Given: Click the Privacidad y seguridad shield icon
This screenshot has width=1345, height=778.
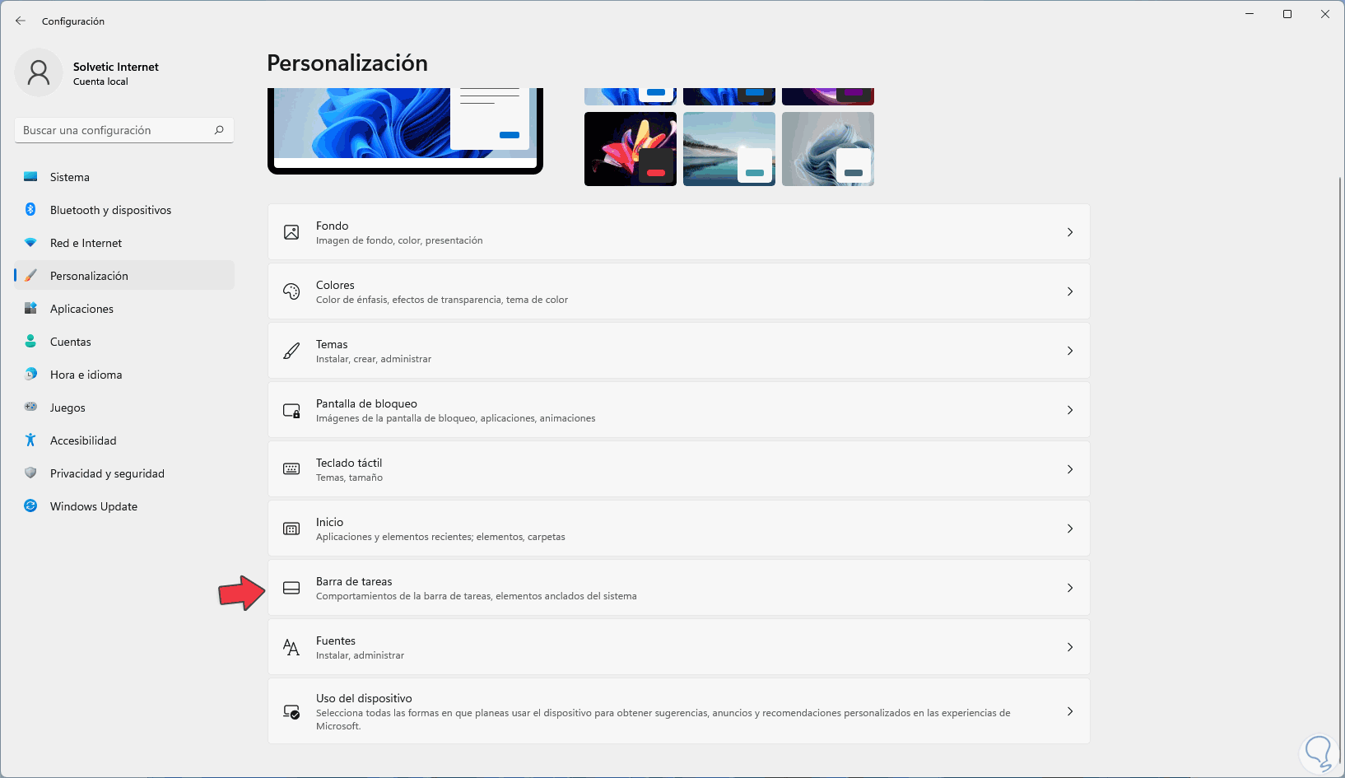Looking at the screenshot, I should 30,473.
